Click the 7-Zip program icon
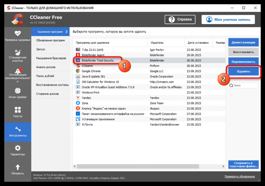The width and height of the screenshot is (265, 186). point(78,50)
